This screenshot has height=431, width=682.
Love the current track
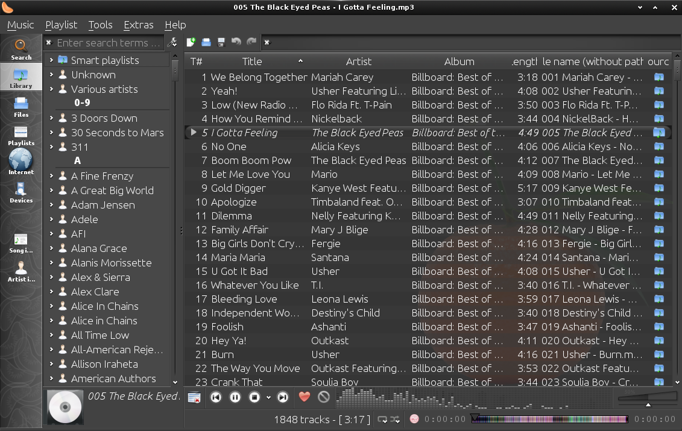click(x=305, y=397)
